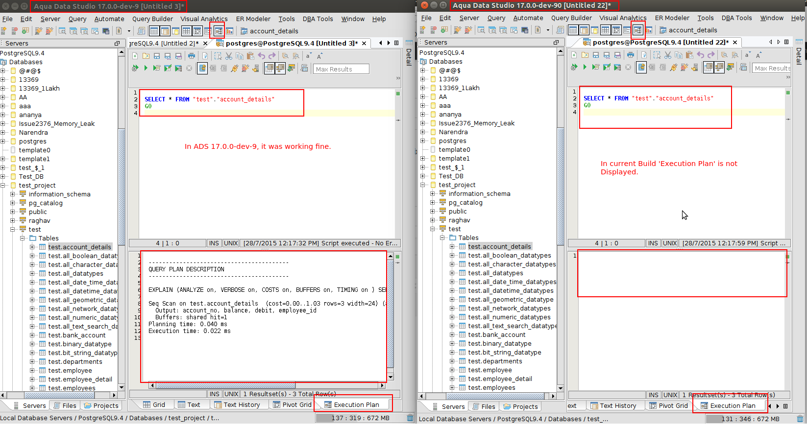Open the Projects tab in left window sidebar
Image resolution: width=807 pixels, height=428 pixels.
pyautogui.click(x=101, y=406)
